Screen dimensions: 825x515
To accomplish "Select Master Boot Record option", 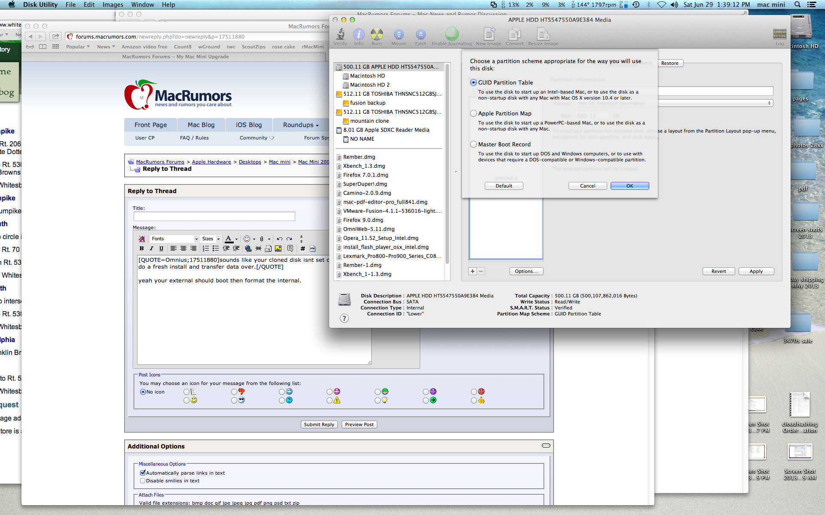I will (x=474, y=144).
